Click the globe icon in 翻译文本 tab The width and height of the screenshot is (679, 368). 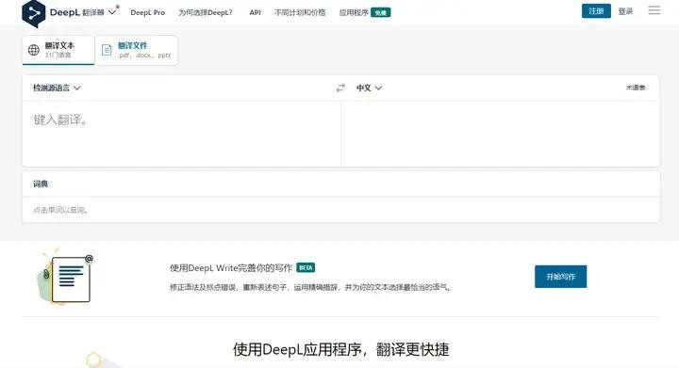pos(34,50)
